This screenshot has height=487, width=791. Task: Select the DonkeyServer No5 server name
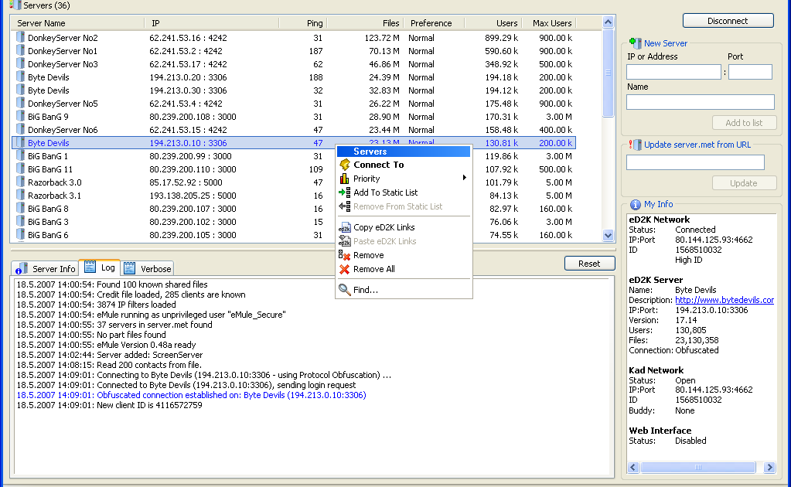click(63, 104)
